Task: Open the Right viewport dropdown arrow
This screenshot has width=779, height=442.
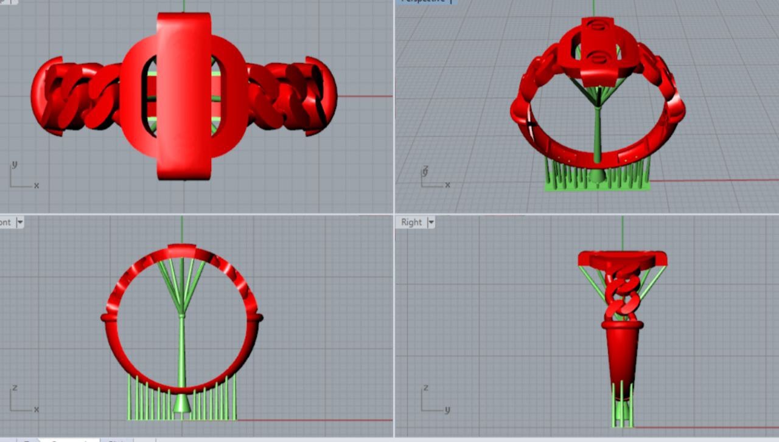Action: click(x=431, y=223)
